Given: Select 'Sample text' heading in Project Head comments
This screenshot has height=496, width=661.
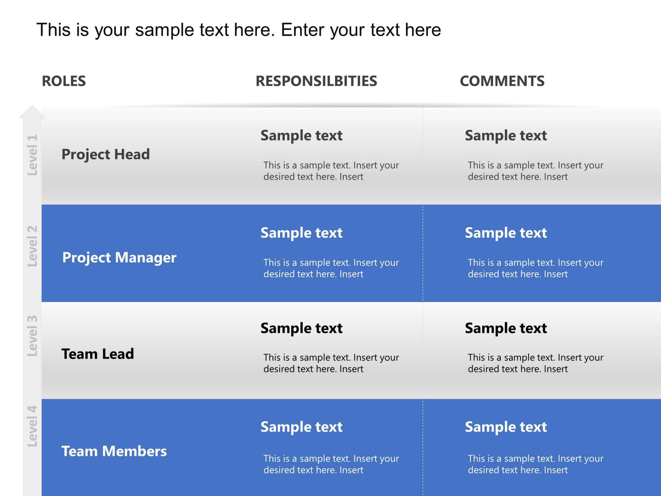Looking at the screenshot, I should click(x=506, y=136).
